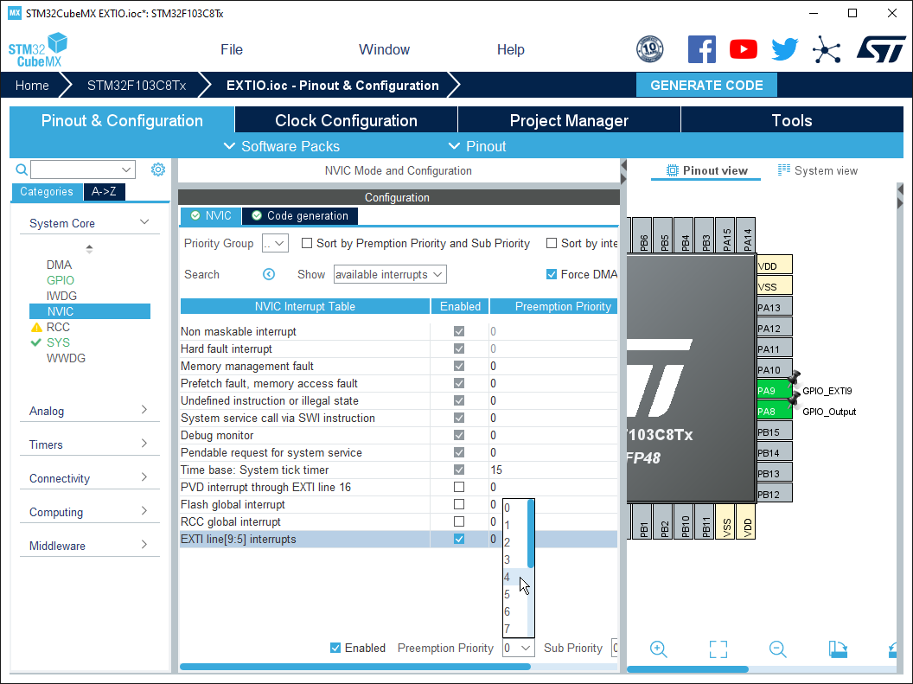Select pin PA8 on the chip
Viewport: 913px width, 684px height.
click(775, 411)
